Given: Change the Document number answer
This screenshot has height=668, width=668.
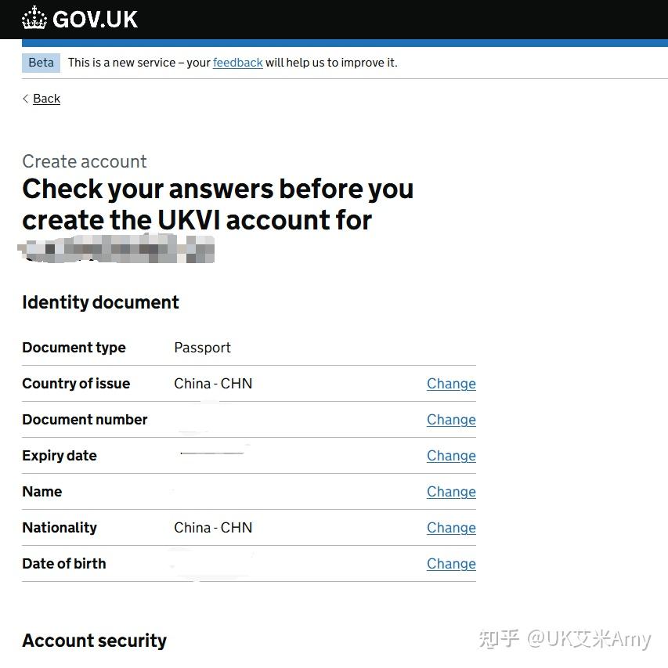Looking at the screenshot, I should pos(451,420).
